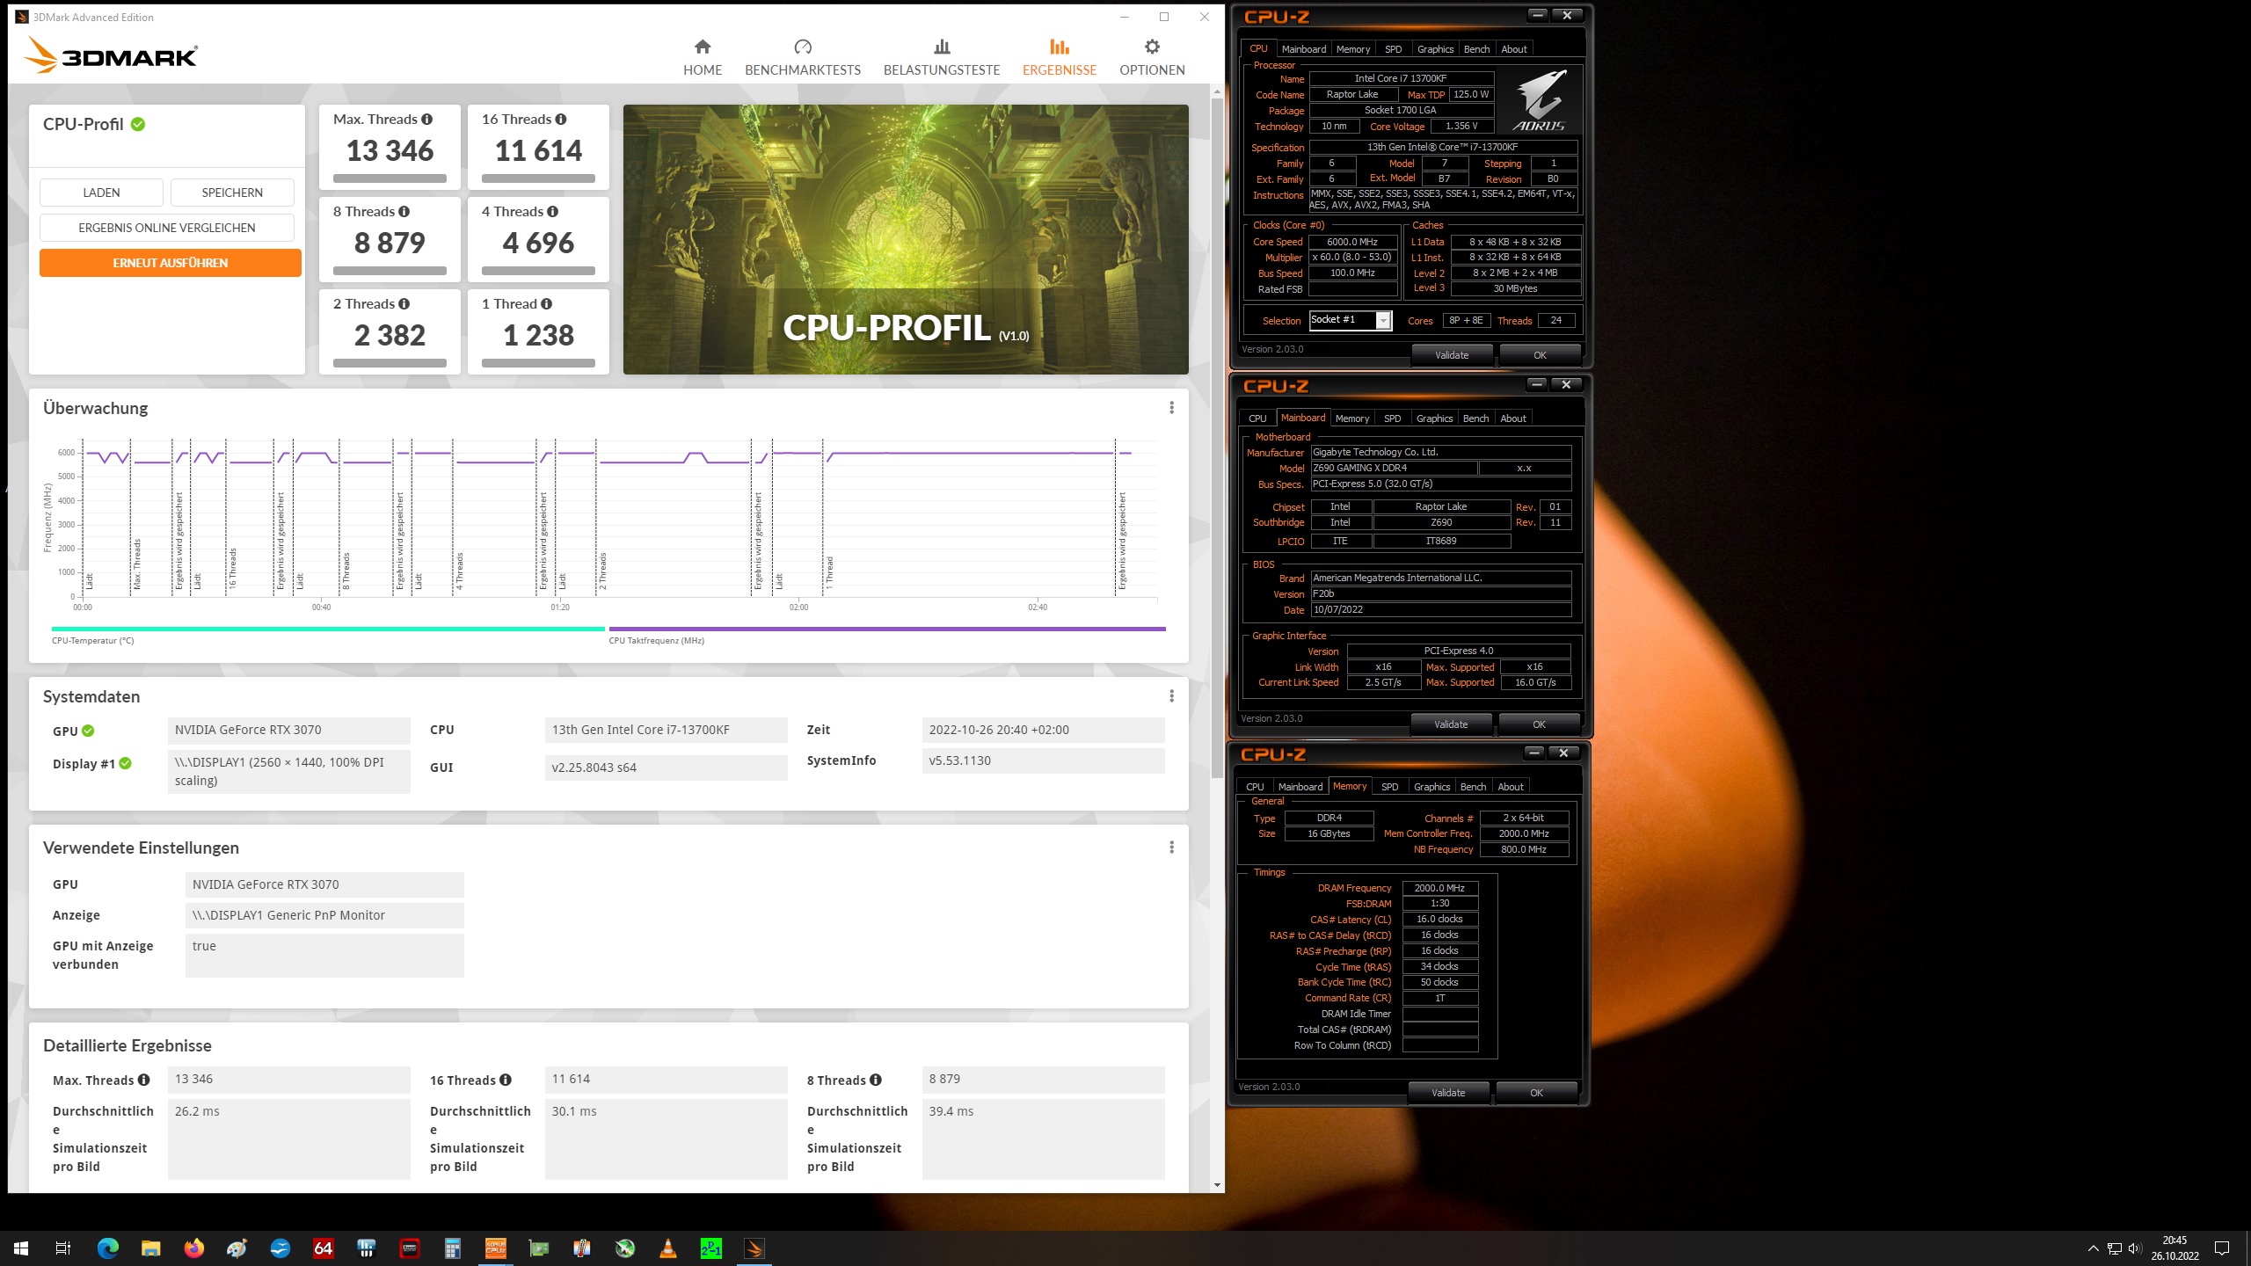
Task: Launch Firefox from the taskbar
Action: pos(194,1248)
